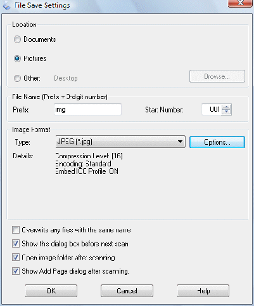Open the image Type dropdown list
254x306 pixels.
click(120, 142)
